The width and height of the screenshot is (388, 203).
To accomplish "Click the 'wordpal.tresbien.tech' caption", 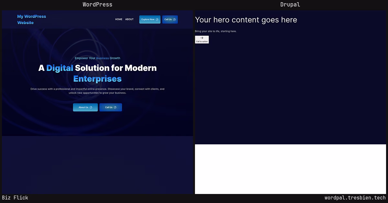I will (x=355, y=198).
